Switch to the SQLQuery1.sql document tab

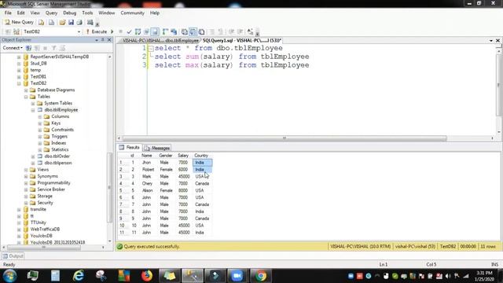[x=241, y=40]
